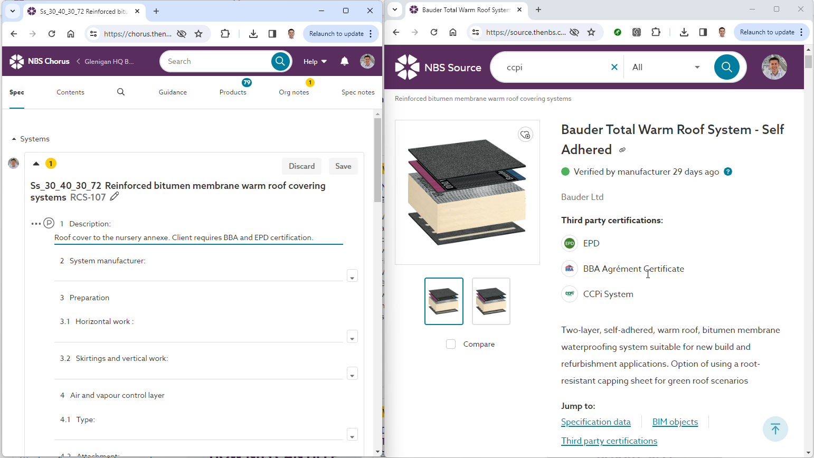The image size is (814, 458).
Task: Switch to the Guidance tab
Action: tap(173, 92)
